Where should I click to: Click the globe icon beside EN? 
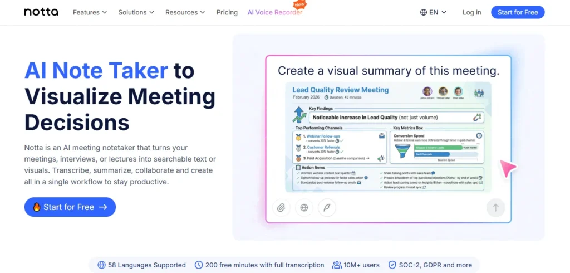[x=423, y=12]
